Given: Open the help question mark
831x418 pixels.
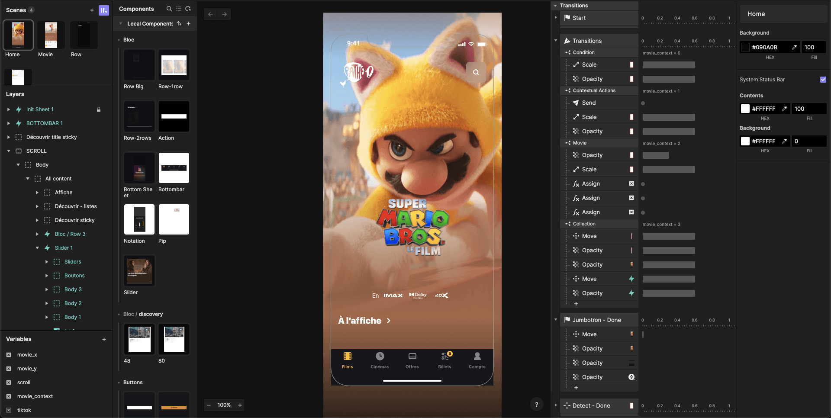Looking at the screenshot, I should point(537,404).
